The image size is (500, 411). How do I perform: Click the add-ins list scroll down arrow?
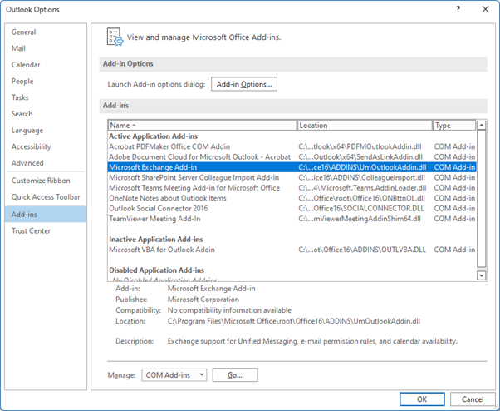pyautogui.click(x=481, y=275)
